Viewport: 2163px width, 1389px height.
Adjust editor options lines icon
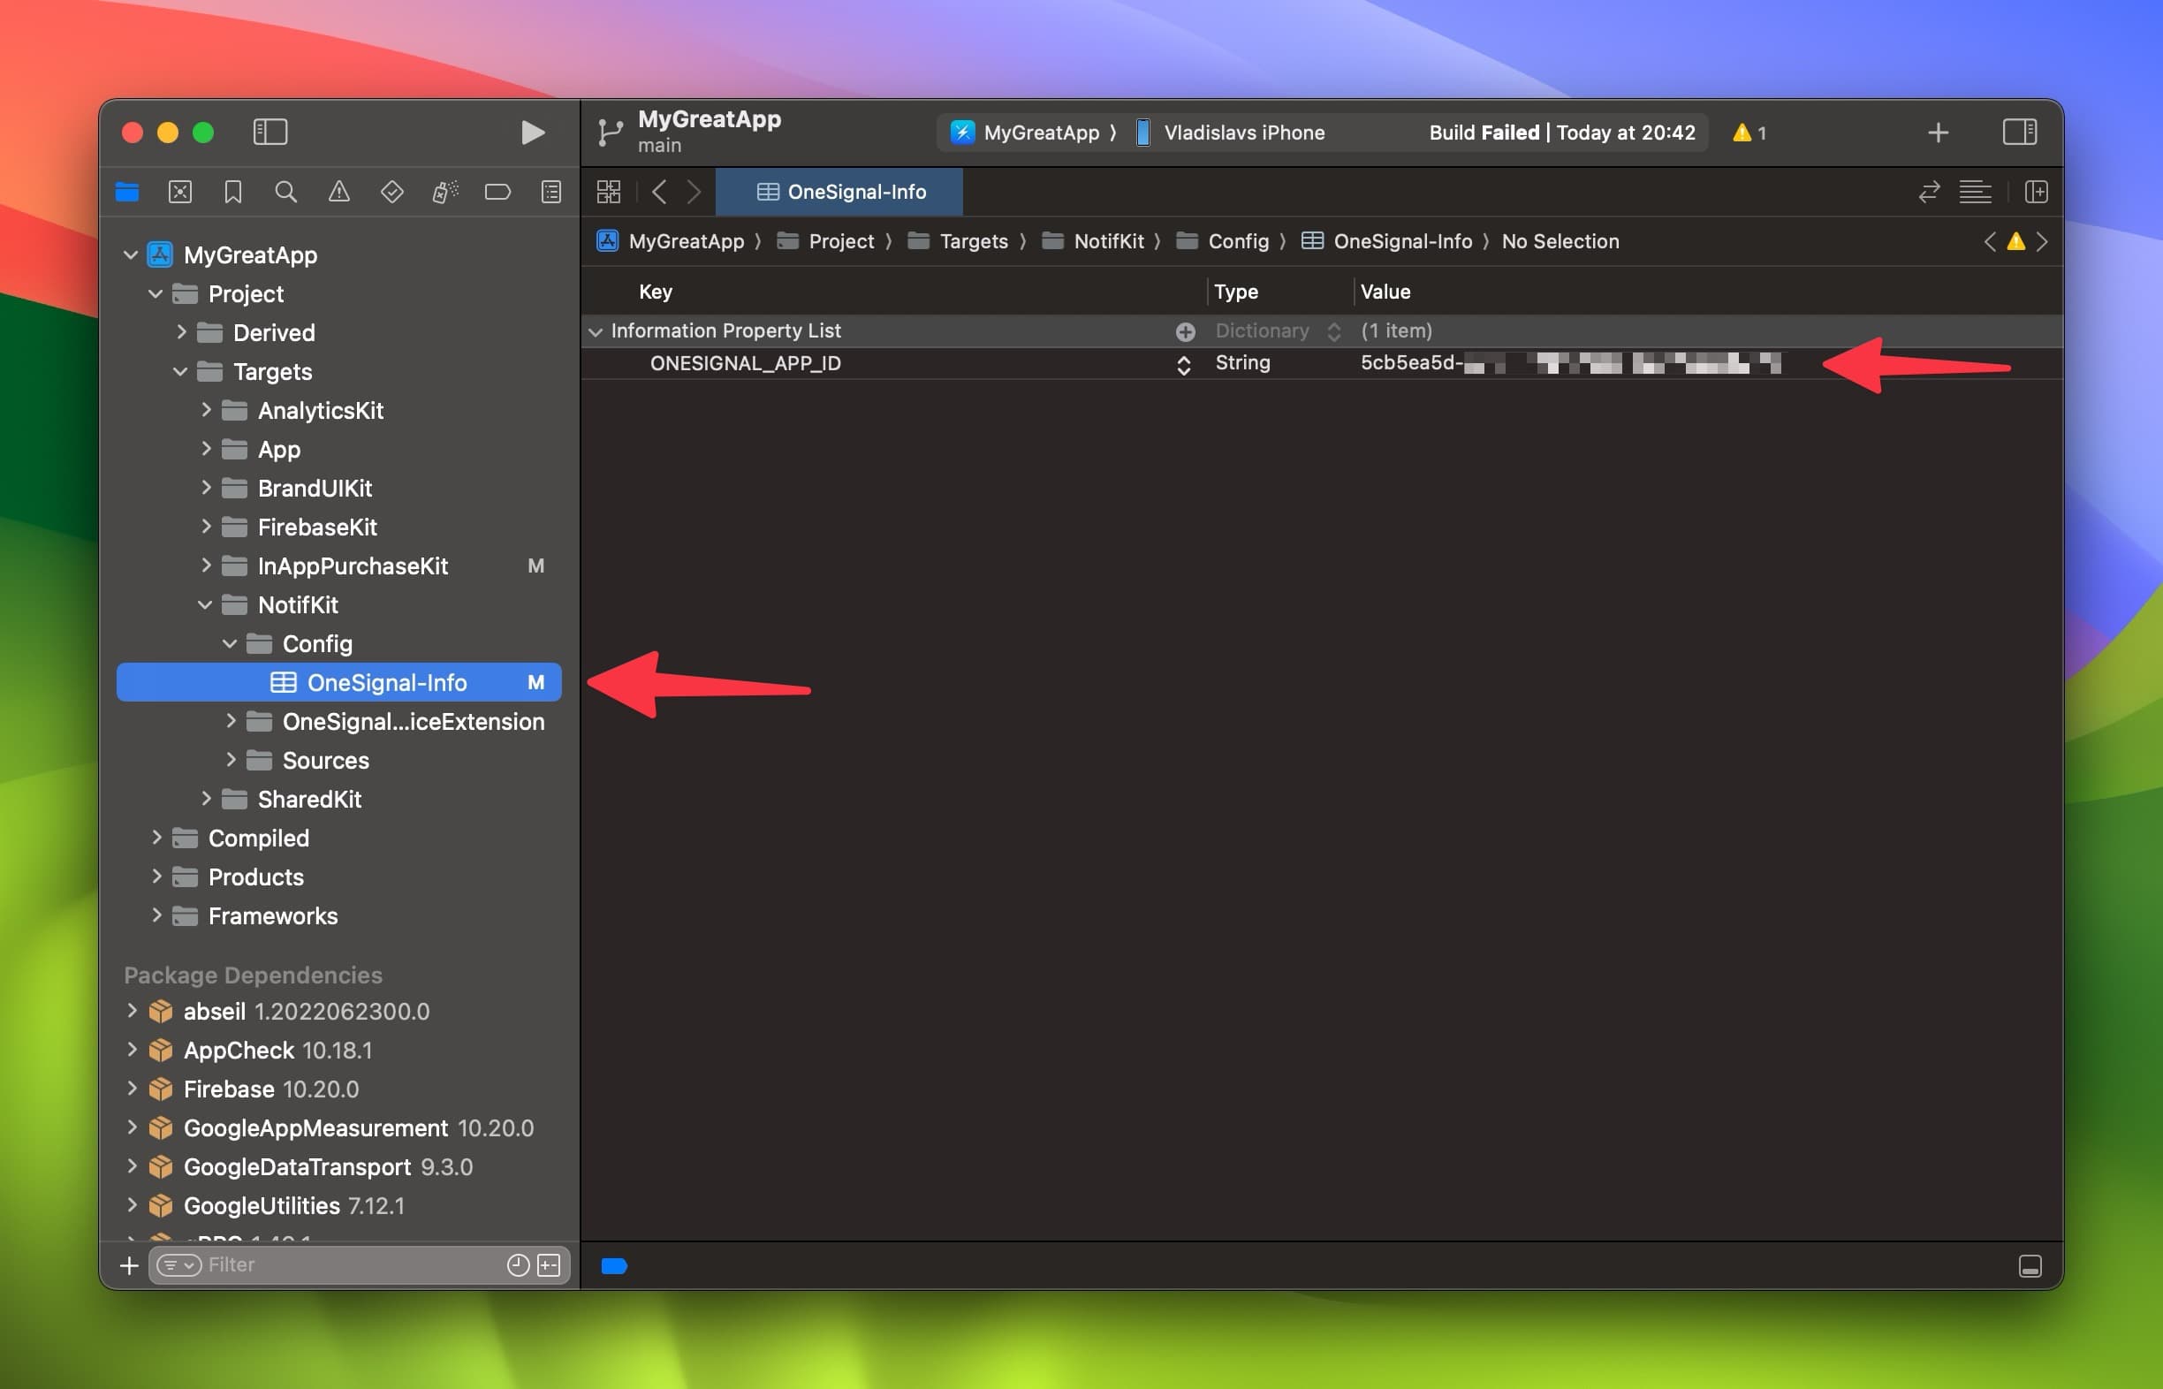point(1976,191)
